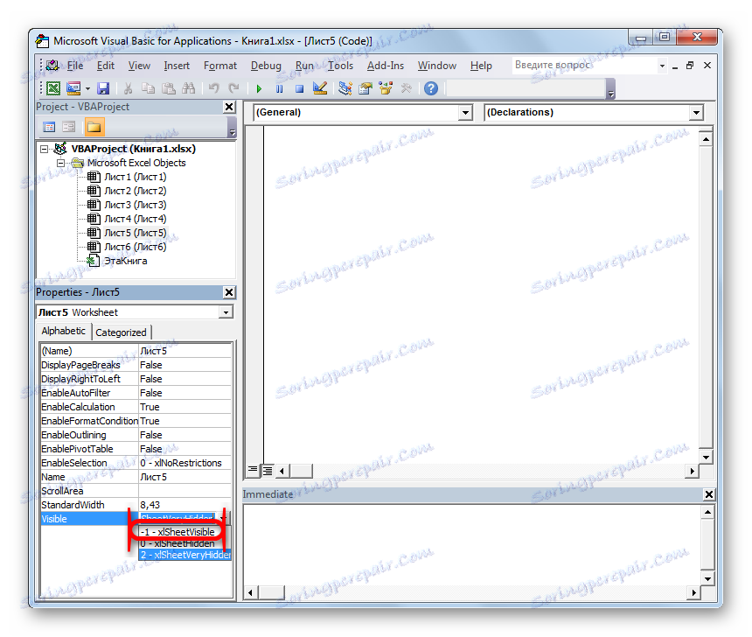The image size is (752, 637).
Task: Switch to the Alphabetic tab
Action: point(63,332)
